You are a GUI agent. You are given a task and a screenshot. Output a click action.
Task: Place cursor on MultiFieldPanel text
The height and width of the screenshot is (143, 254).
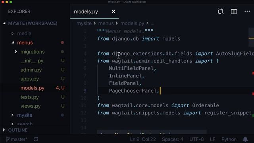(131, 68)
